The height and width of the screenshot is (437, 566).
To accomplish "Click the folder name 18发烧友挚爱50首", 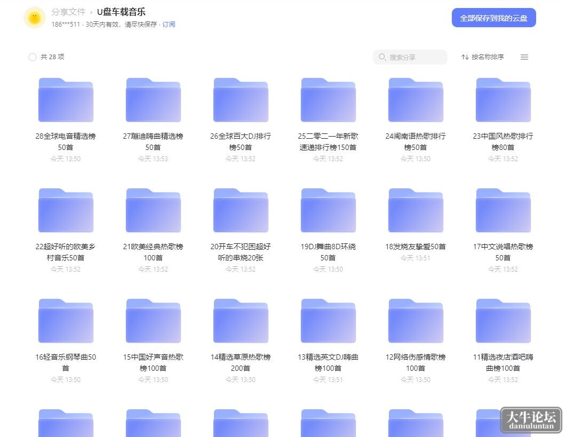I will tap(416, 247).
